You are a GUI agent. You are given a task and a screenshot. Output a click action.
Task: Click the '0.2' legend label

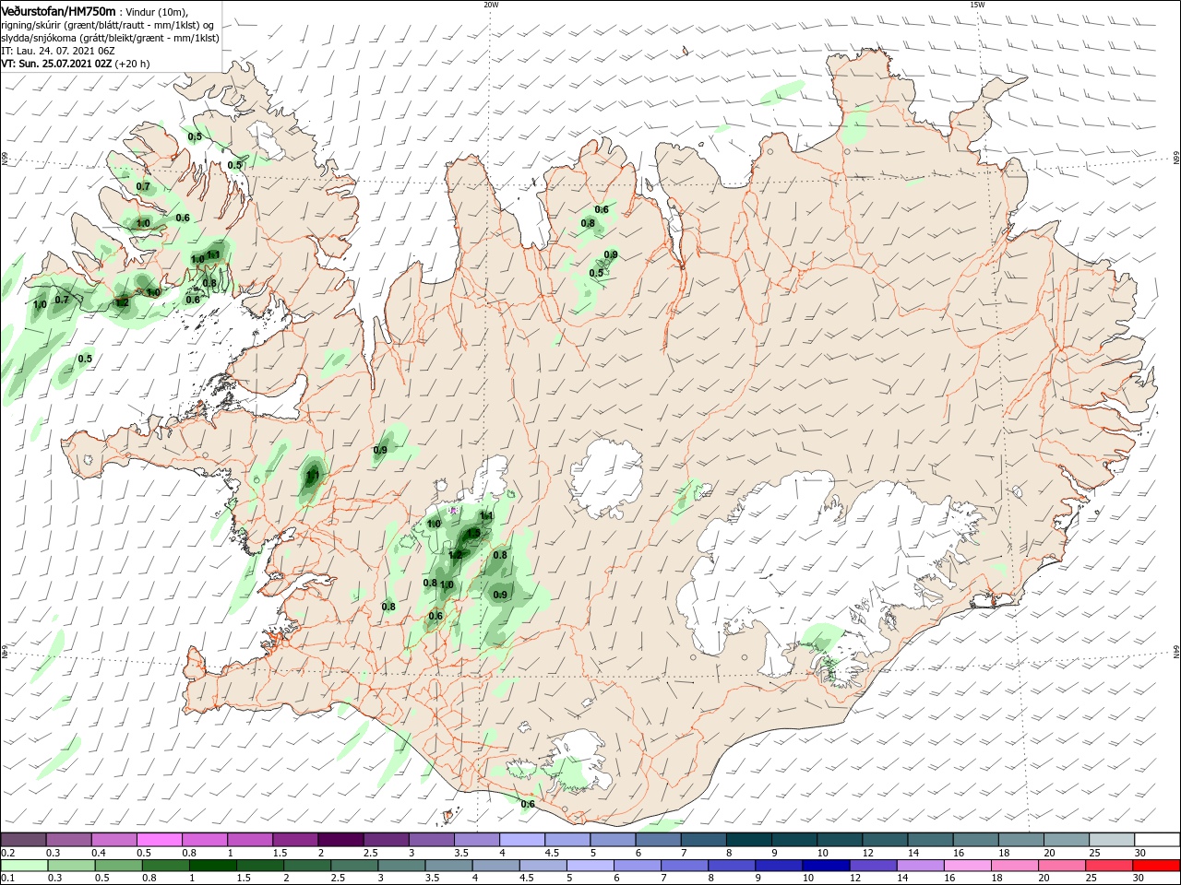coord(8,853)
